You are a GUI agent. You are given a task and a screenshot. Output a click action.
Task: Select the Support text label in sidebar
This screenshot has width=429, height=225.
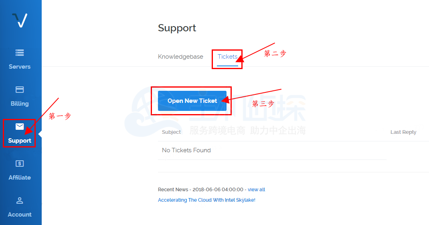[20, 141]
